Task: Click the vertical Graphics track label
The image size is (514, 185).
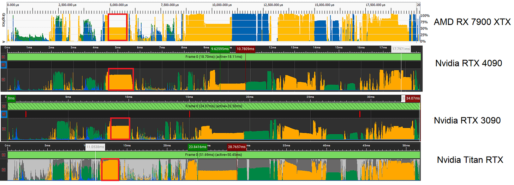Action: [4, 20]
